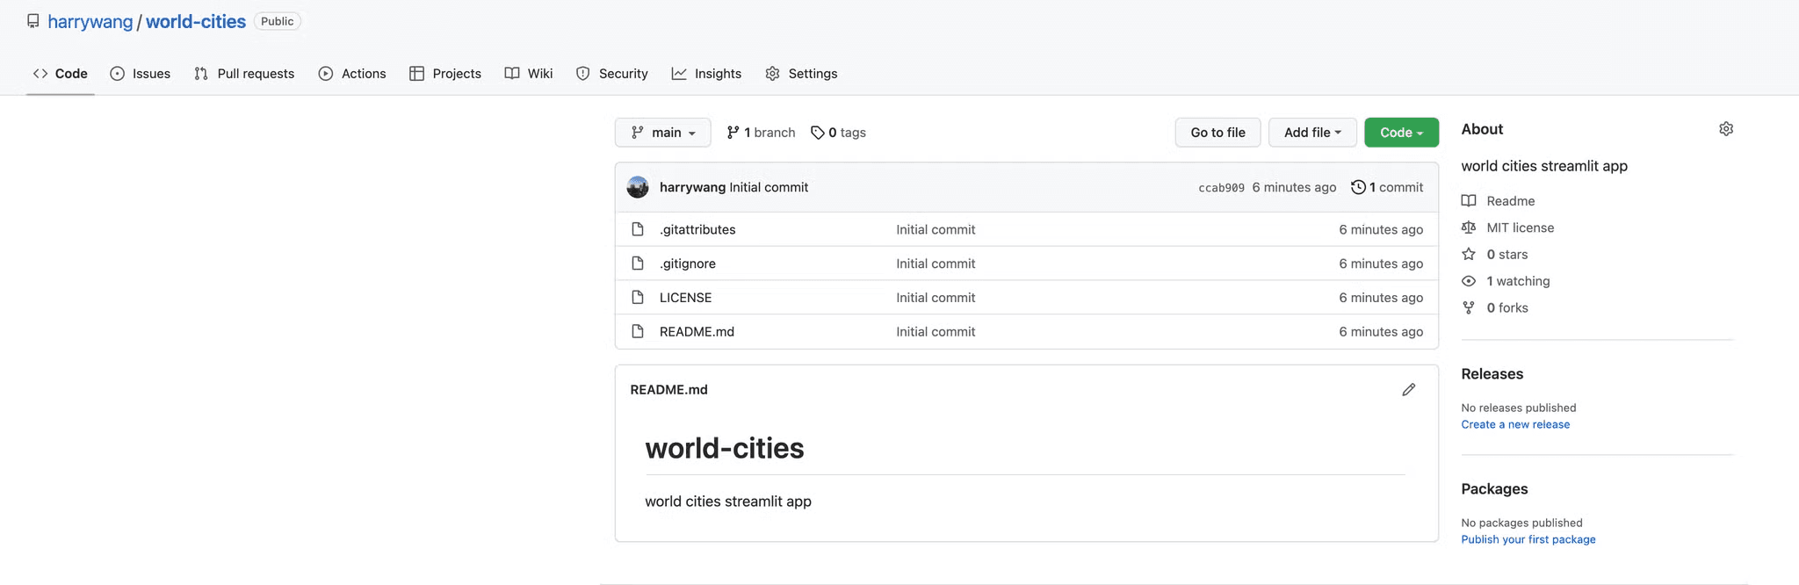The width and height of the screenshot is (1799, 585).
Task: Select the Code tab
Action: click(x=61, y=74)
